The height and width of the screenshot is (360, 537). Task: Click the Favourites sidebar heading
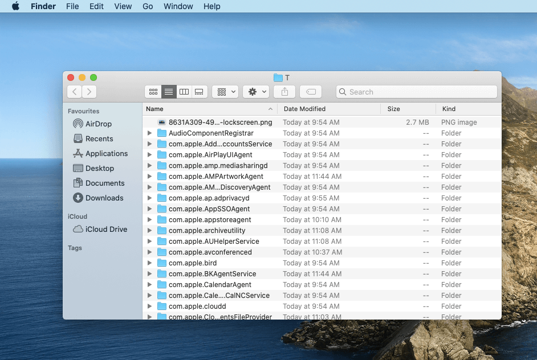coord(84,111)
